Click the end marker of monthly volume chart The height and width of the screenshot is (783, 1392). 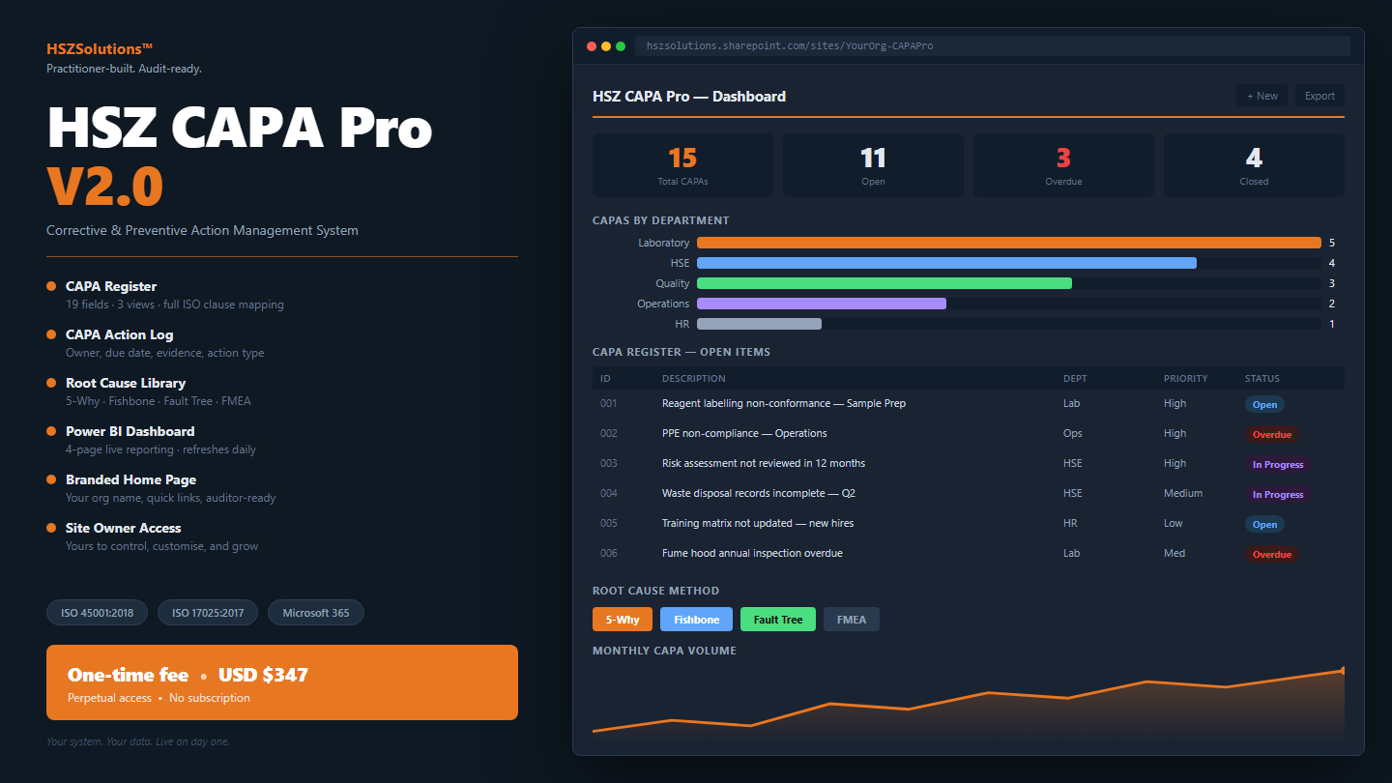(x=1343, y=670)
